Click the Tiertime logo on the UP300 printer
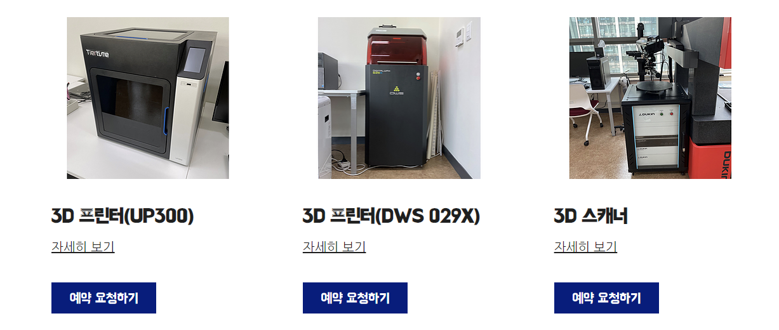 tap(97, 54)
